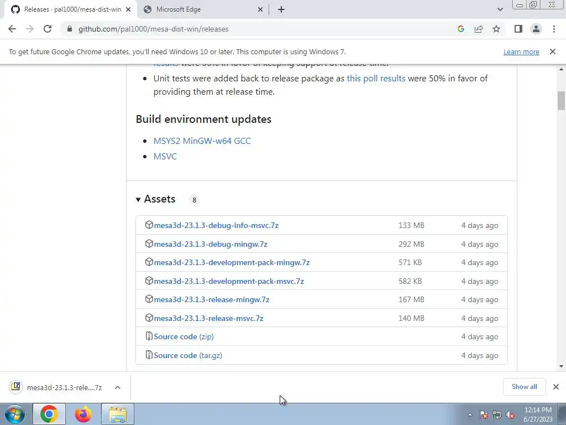Viewport: 566px width, 425px height.
Task: Open the MSVC link
Action: click(x=165, y=156)
